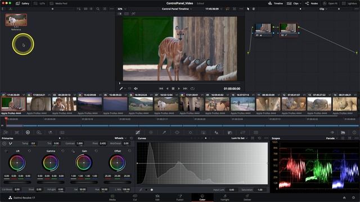Open the Keyframes panel icon
The height and width of the screenshot is (202, 360).
[332, 132]
